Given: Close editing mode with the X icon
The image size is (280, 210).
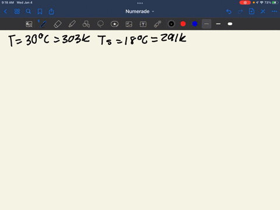Looking at the screenshot, I should (x=263, y=12).
